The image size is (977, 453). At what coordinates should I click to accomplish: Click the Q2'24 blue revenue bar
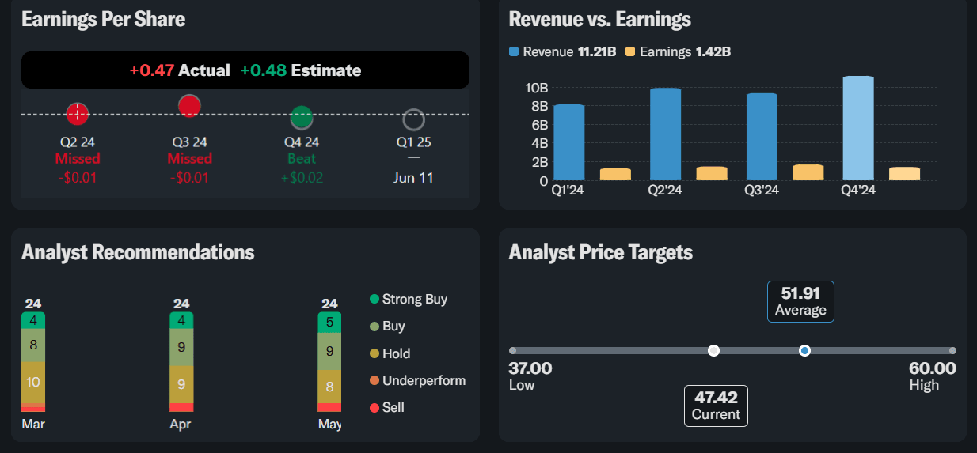point(666,134)
